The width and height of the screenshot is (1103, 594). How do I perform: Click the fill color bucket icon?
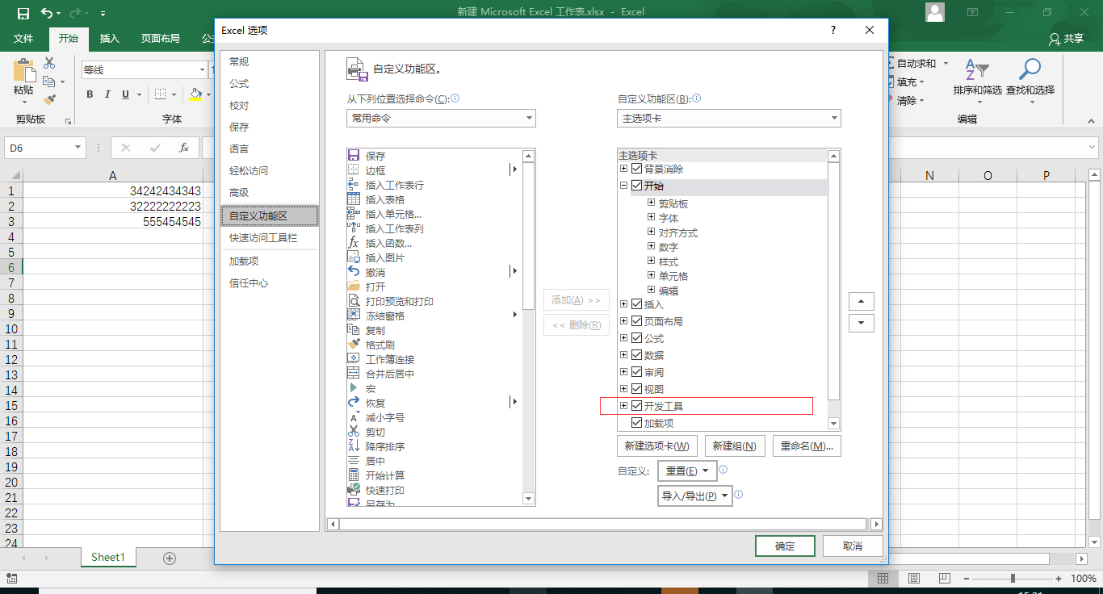click(195, 94)
